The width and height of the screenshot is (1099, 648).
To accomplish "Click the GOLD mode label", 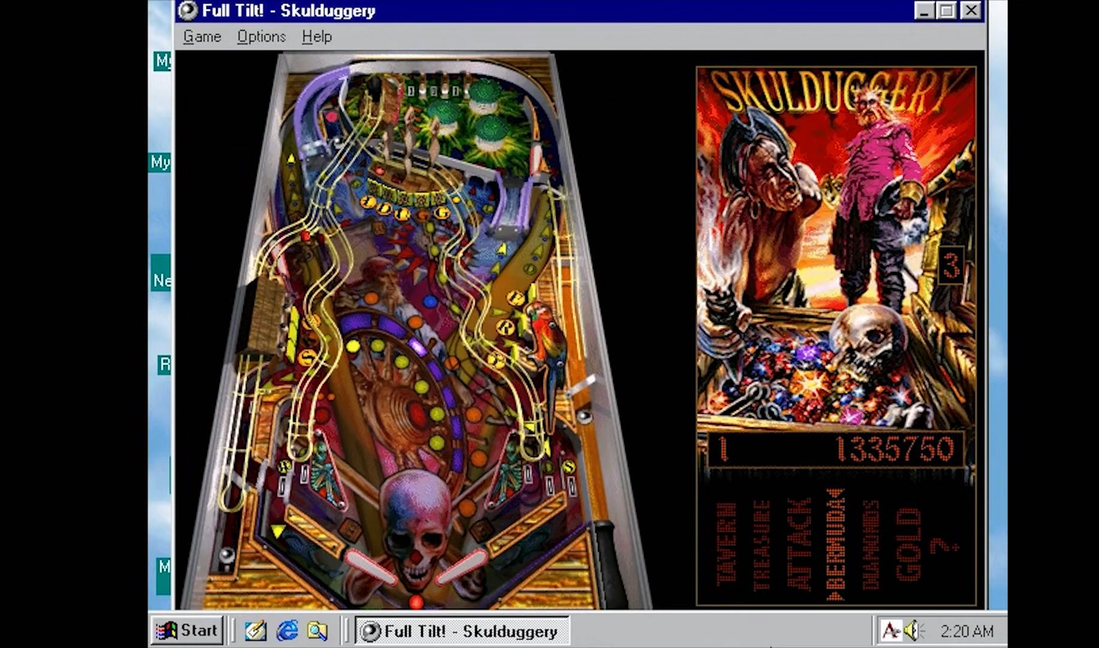I will (x=908, y=545).
